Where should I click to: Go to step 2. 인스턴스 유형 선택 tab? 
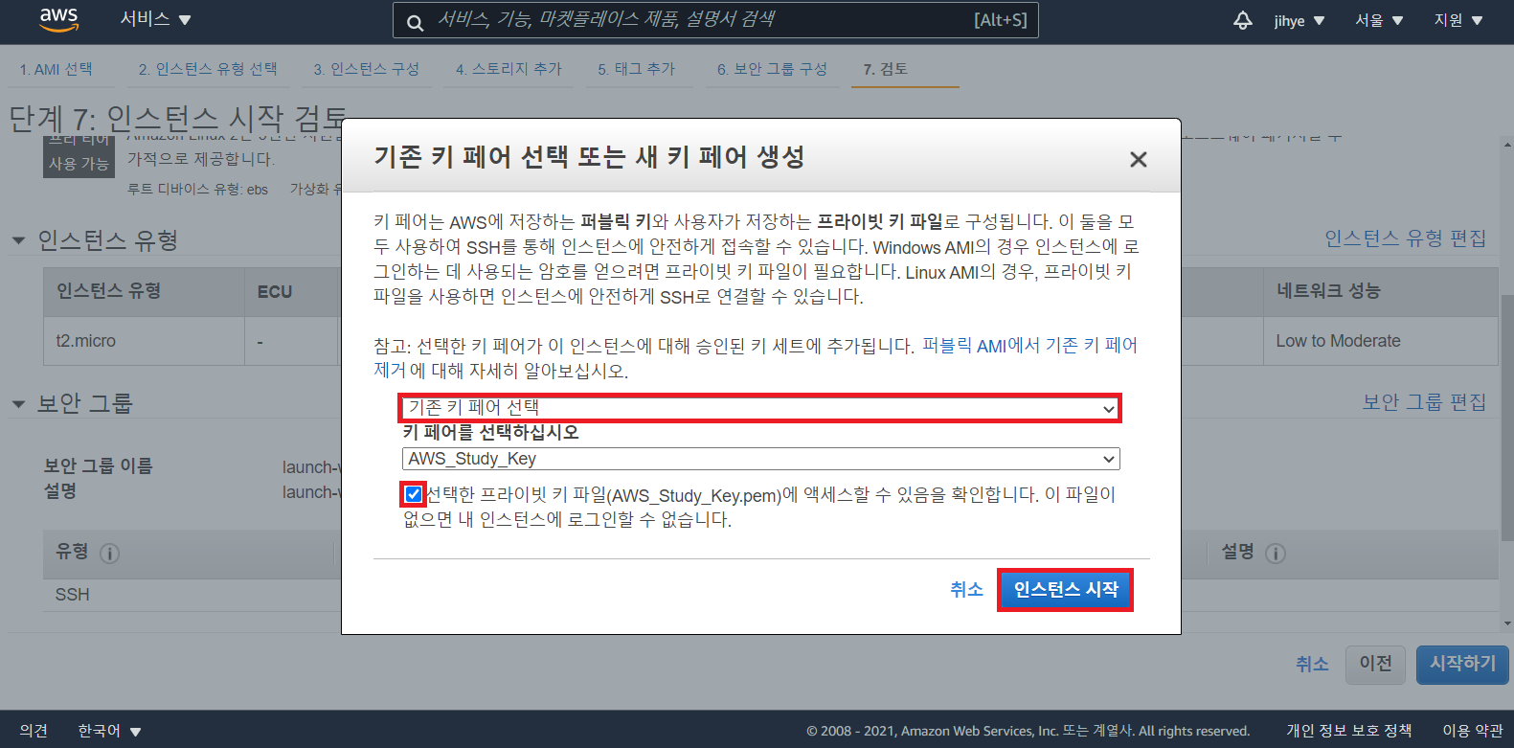click(208, 69)
